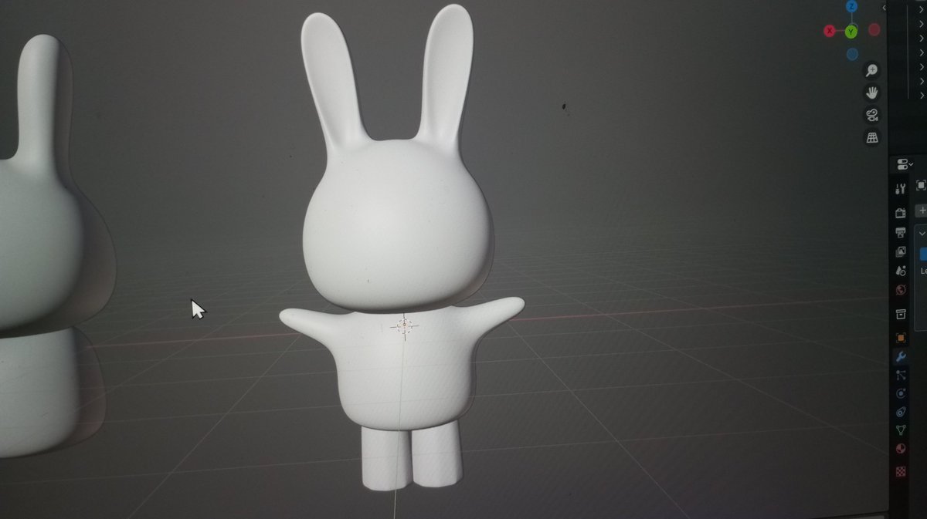Click the lower blue negative Z gizmo circle

coord(852,54)
